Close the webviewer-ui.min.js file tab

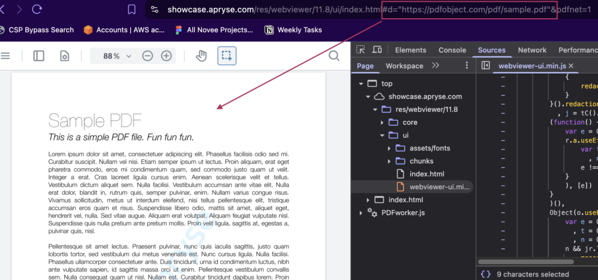click(x=571, y=66)
